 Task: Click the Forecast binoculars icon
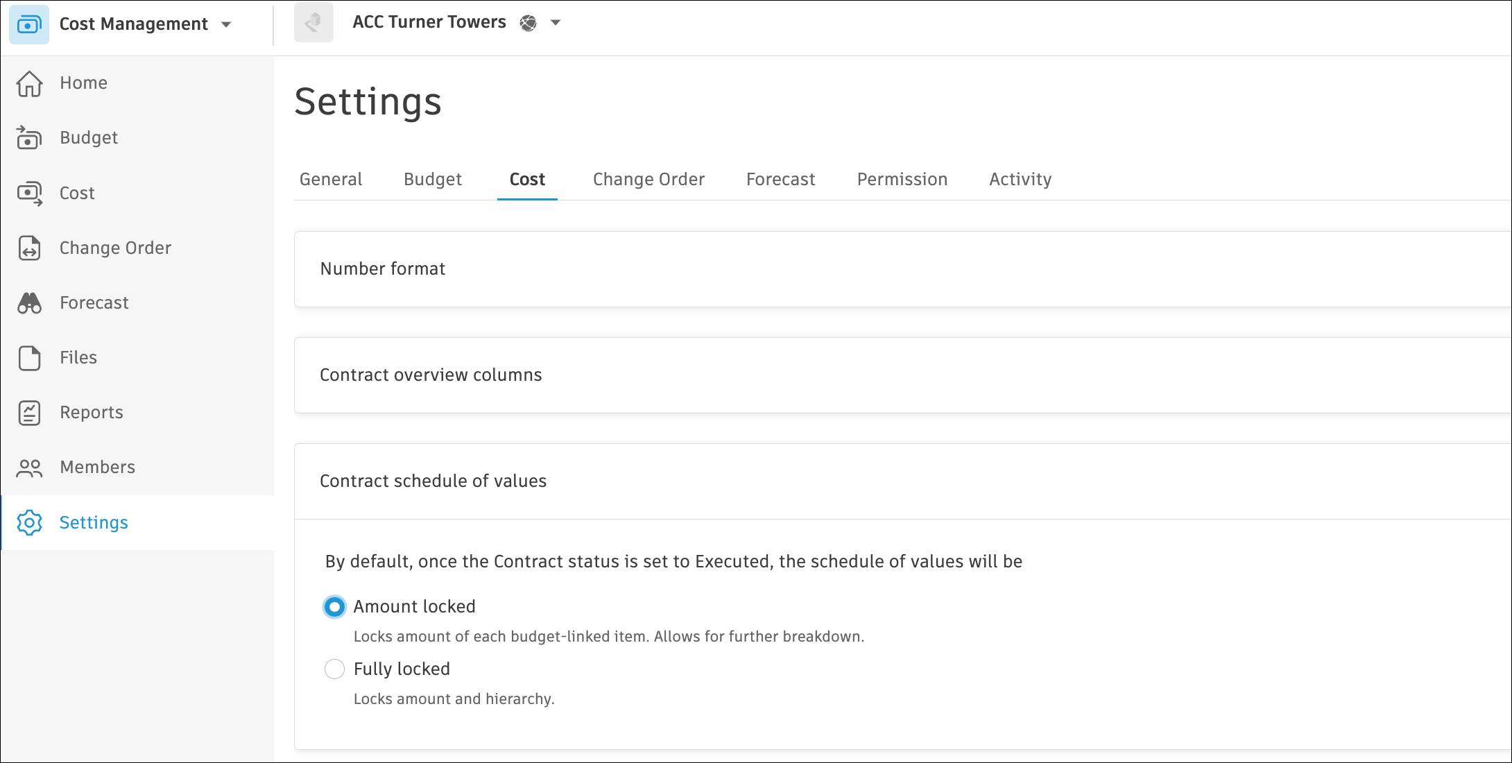point(29,303)
